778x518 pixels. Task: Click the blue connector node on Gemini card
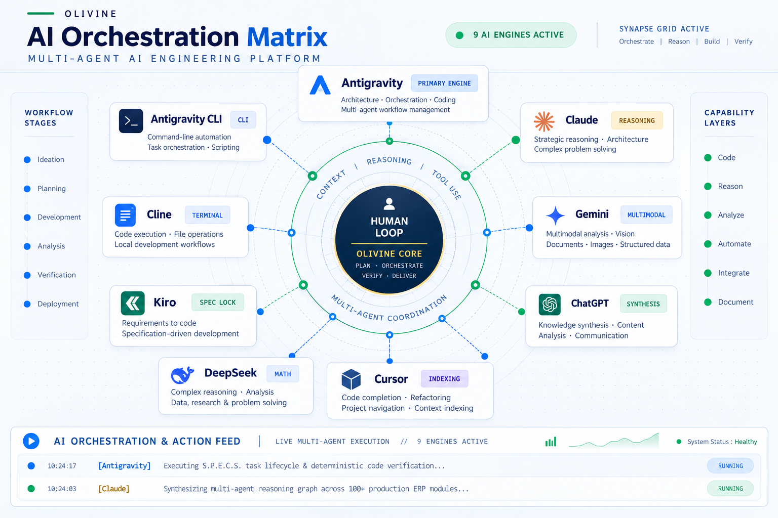529,228
